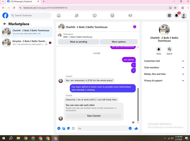Search the conversation with magnifier icon
The image size is (190, 141).
(169, 49)
